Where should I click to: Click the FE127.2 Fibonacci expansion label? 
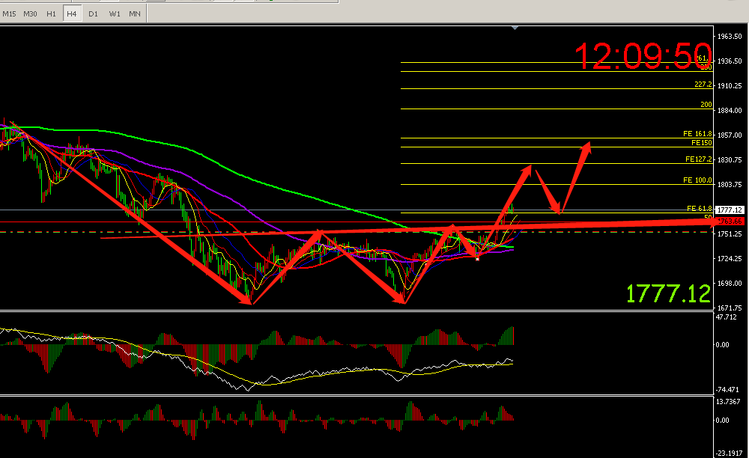tap(698, 159)
